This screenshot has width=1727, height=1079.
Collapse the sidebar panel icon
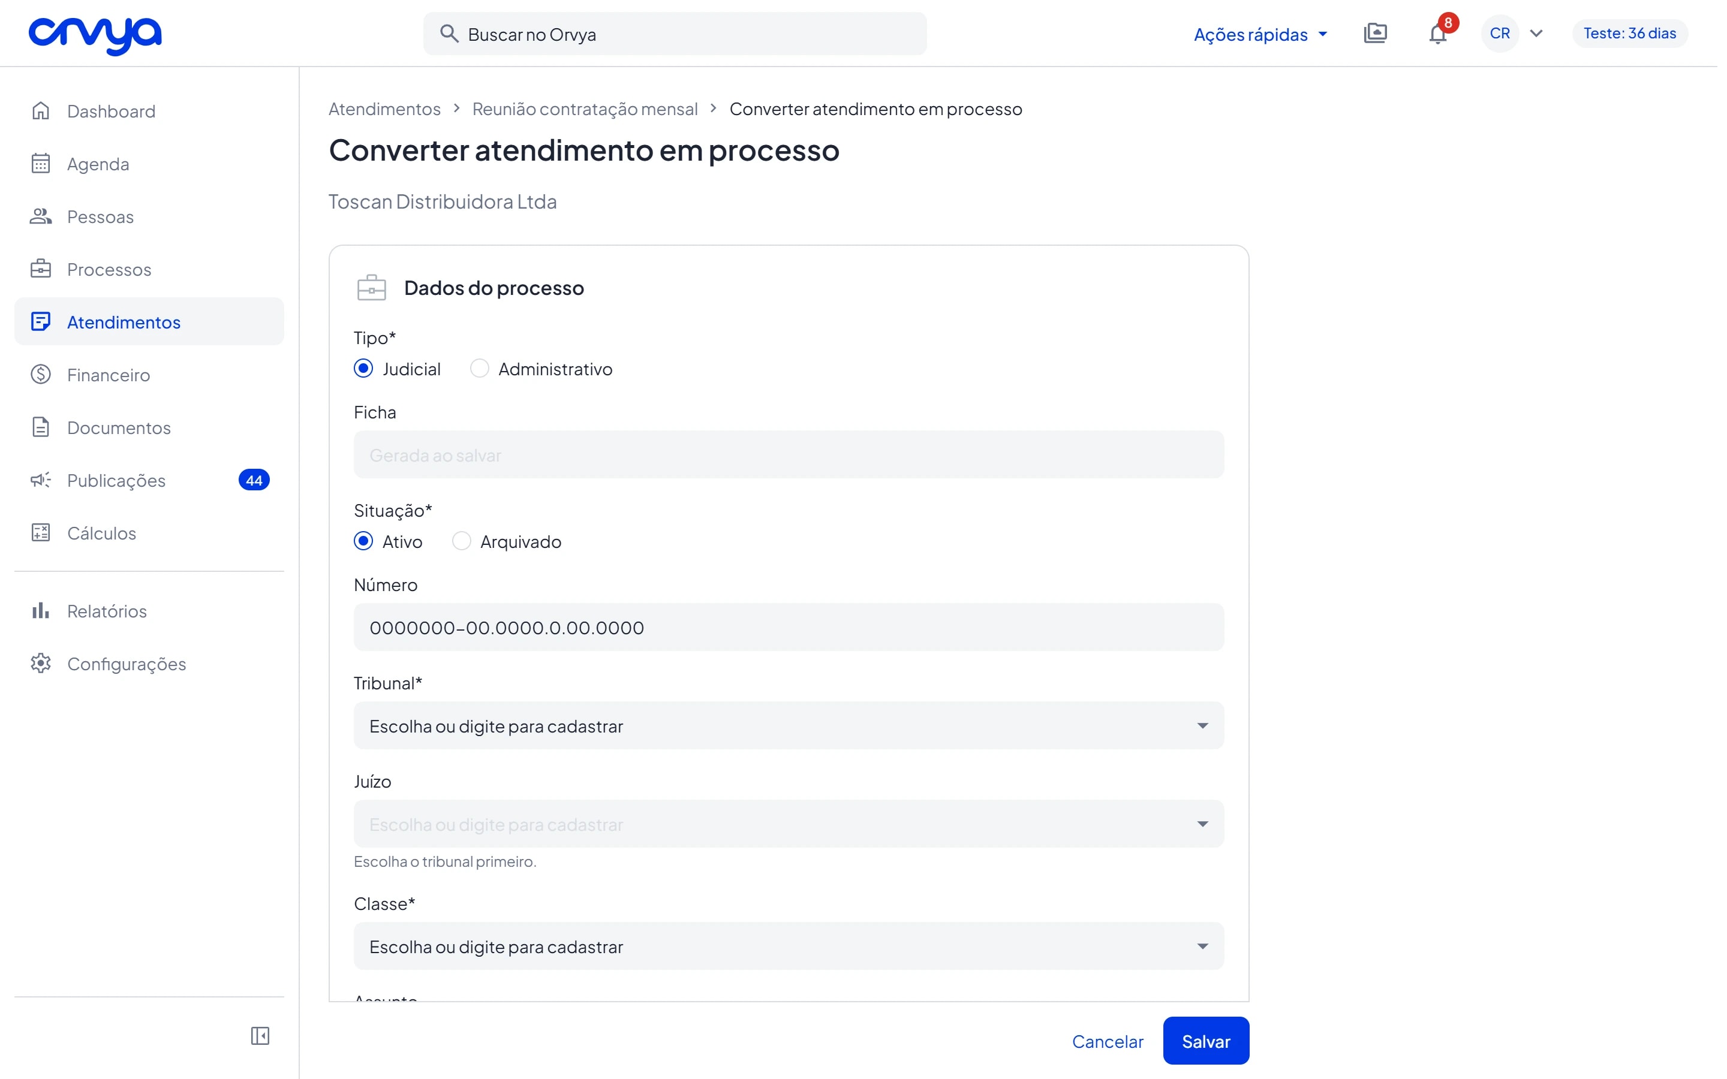click(x=260, y=1035)
